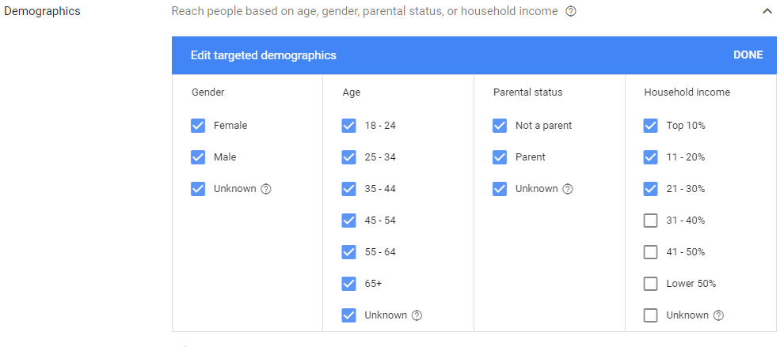
Task: Uncheck the Male gender checkbox
Action: [x=198, y=157]
